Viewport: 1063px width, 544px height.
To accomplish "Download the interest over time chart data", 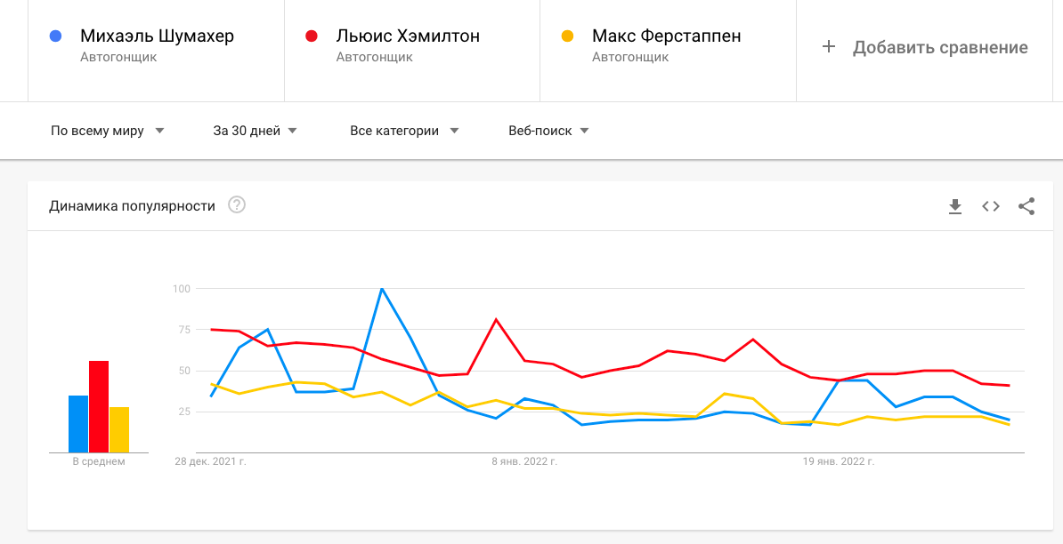I will tap(955, 206).
